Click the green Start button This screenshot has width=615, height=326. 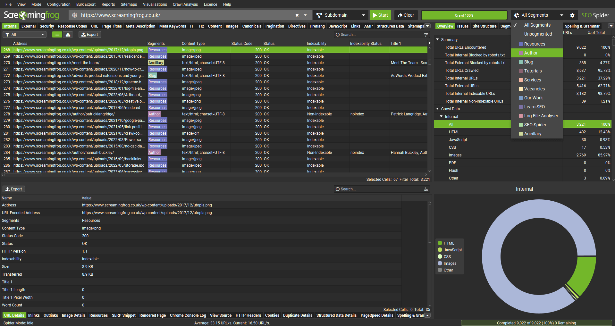point(380,15)
